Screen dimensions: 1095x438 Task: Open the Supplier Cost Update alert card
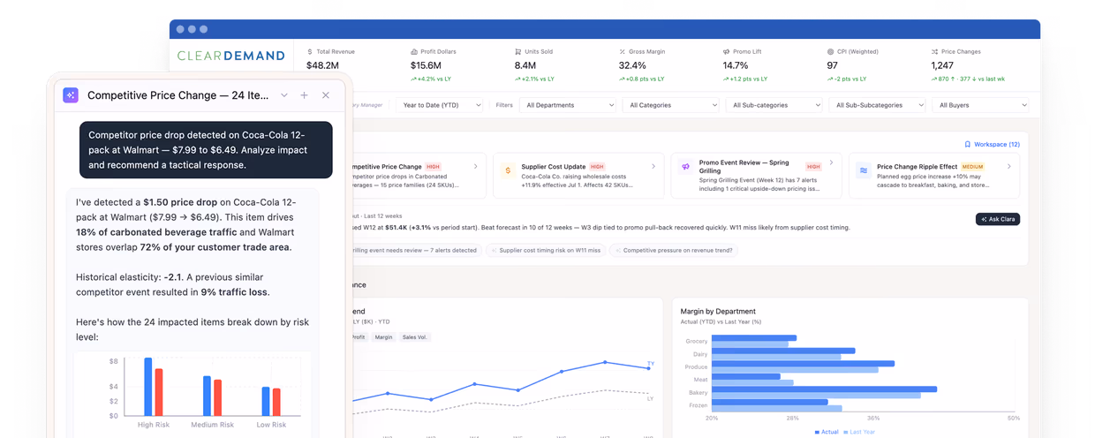coord(578,175)
